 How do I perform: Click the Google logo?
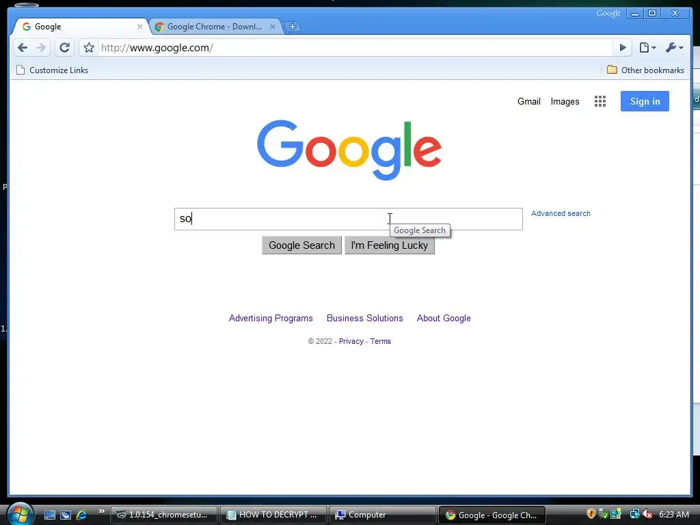tap(349, 150)
